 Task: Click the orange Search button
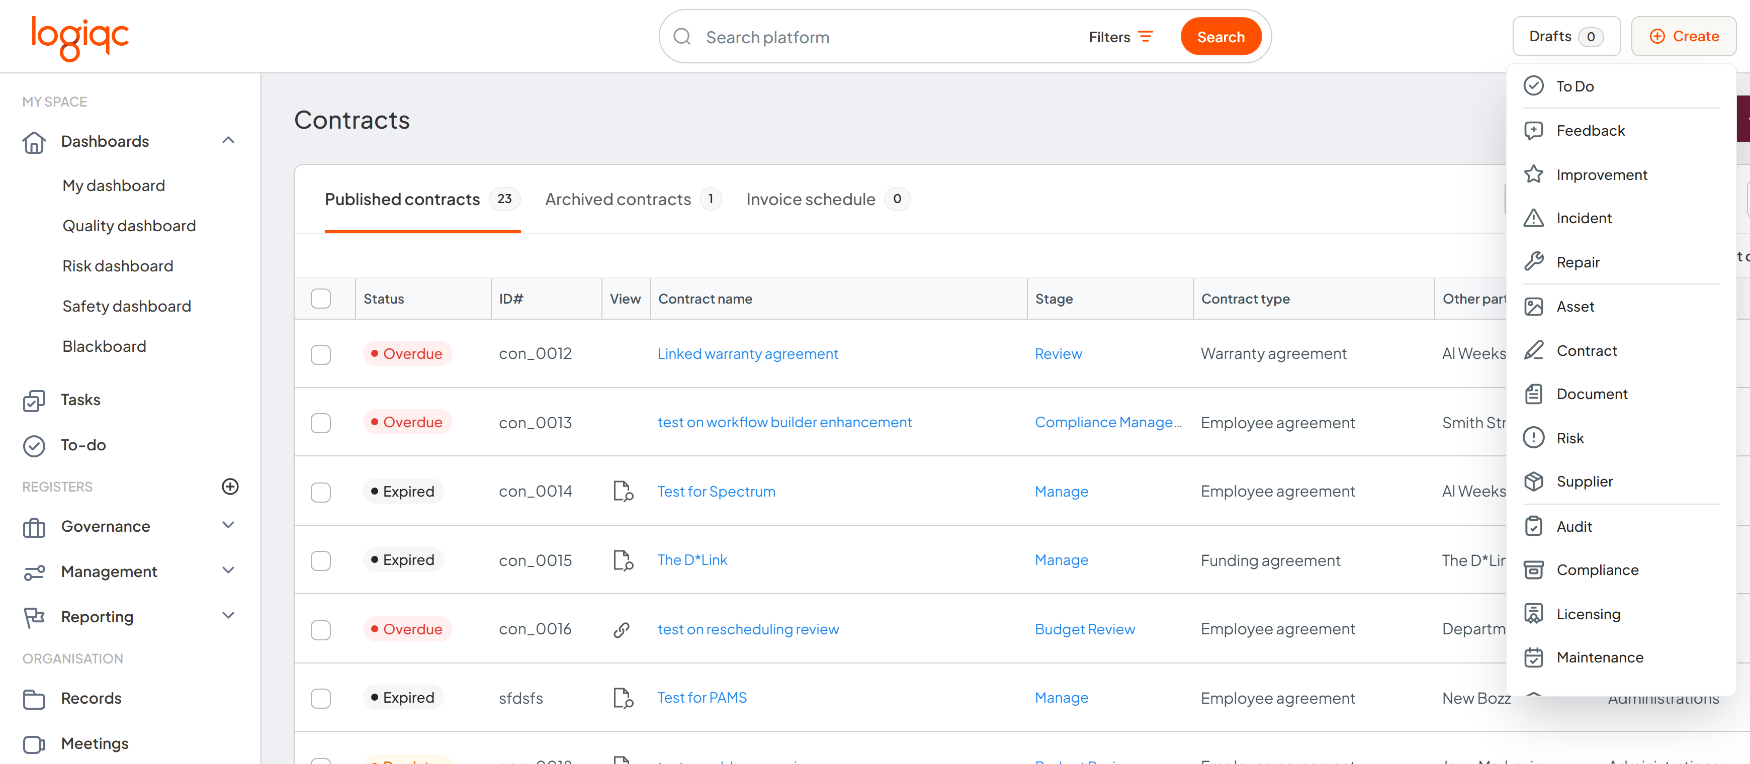pyautogui.click(x=1221, y=37)
